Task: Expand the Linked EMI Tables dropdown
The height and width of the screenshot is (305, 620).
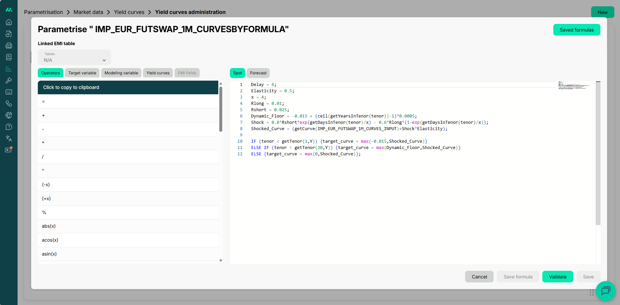Action: coord(74,57)
